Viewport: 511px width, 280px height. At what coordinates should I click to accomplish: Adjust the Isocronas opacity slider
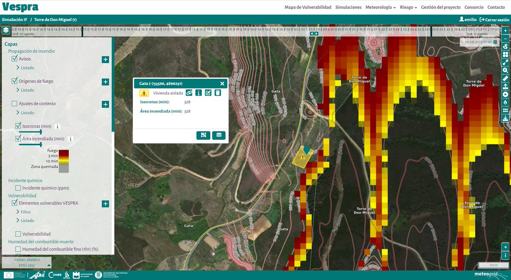click(31, 132)
